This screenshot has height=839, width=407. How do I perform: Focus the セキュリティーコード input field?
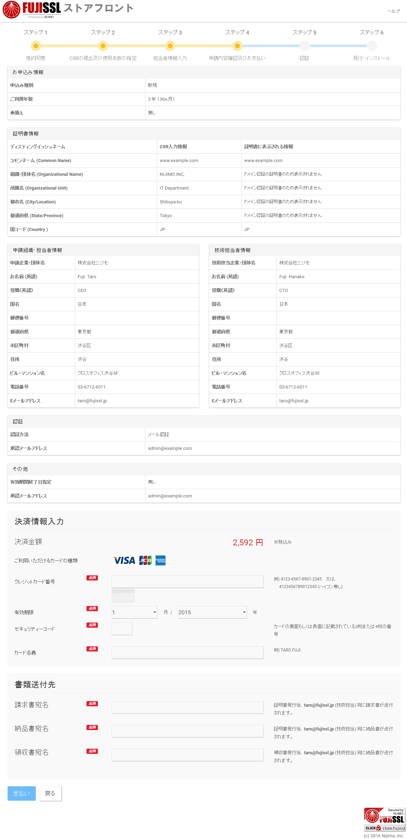pyautogui.click(x=122, y=629)
